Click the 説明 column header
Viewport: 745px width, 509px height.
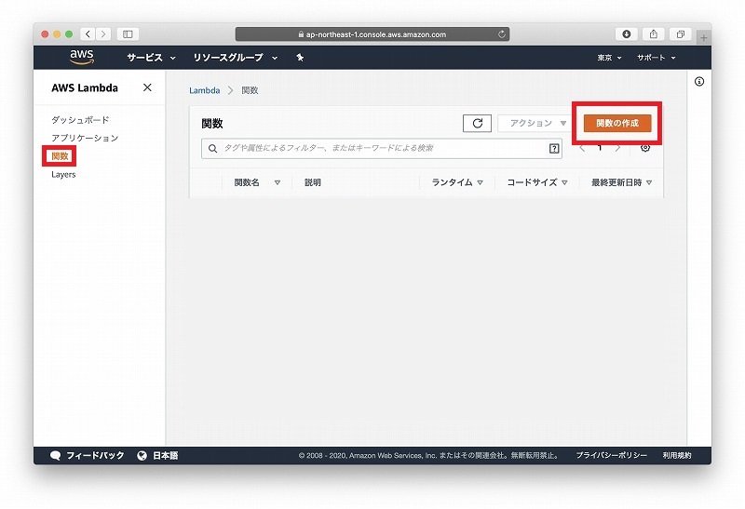(x=313, y=182)
